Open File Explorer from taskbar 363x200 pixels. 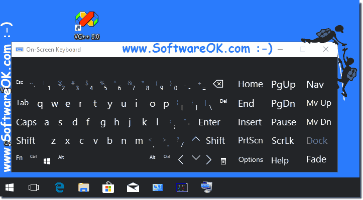83,187
